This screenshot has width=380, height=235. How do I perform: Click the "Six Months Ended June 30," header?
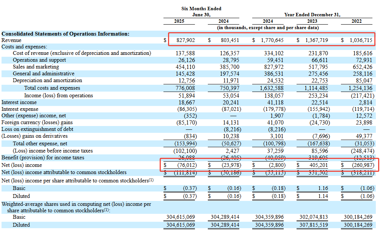point(201,12)
